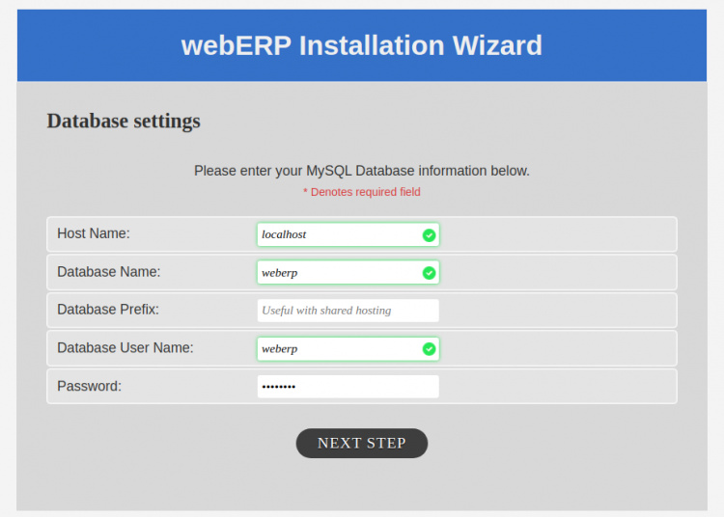
Task: Click the "Database Prefix:" label text
Action: click(108, 310)
